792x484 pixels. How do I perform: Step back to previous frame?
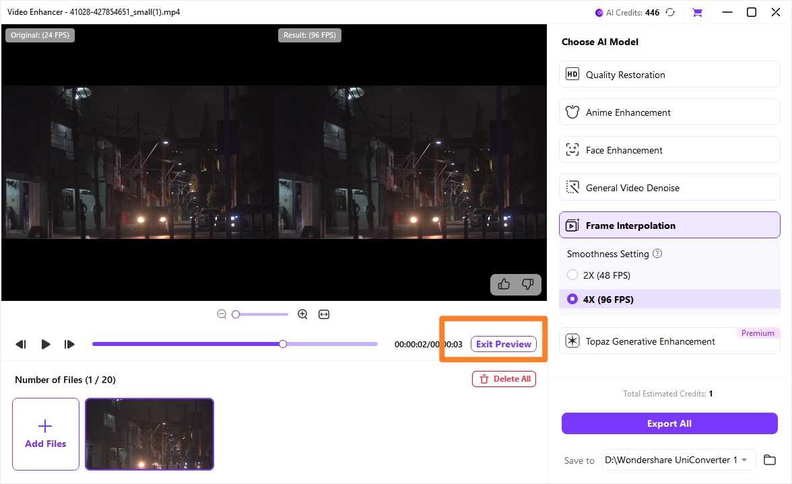[21, 344]
